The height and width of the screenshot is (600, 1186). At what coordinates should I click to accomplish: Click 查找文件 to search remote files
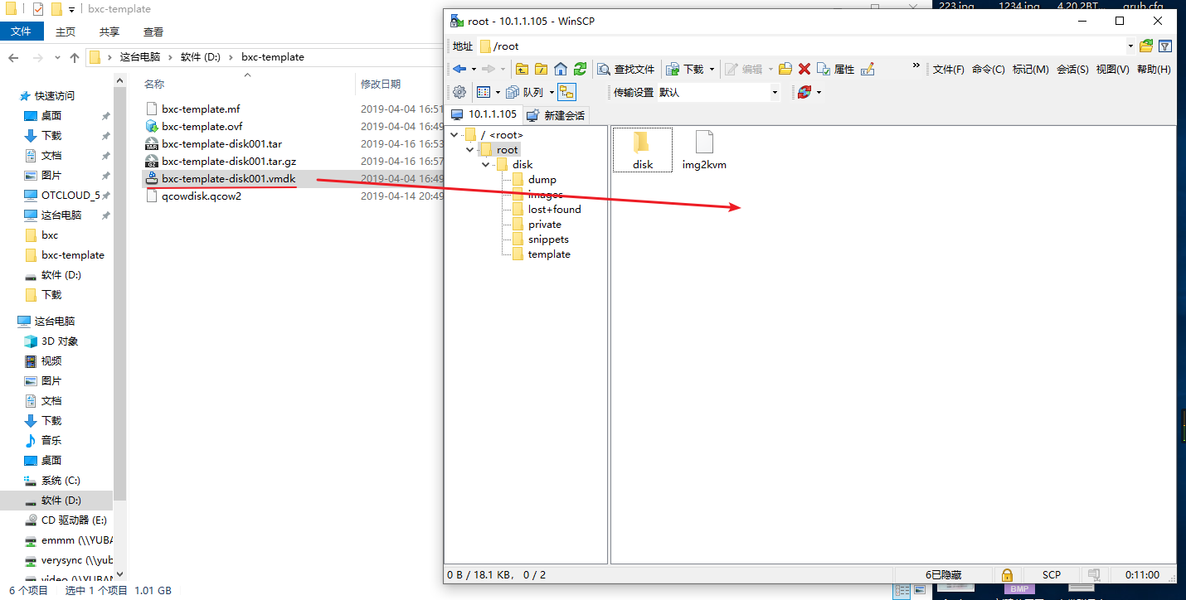[x=626, y=69]
